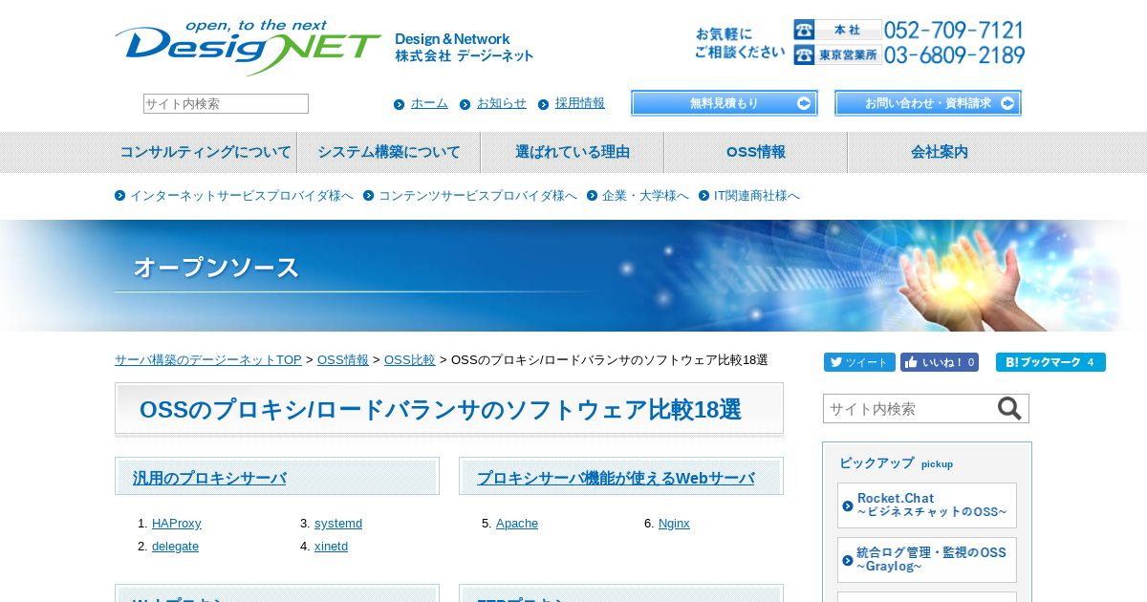The image size is (1147, 602).
Task: Open IT関連商社様へ link
Action: coord(757,196)
